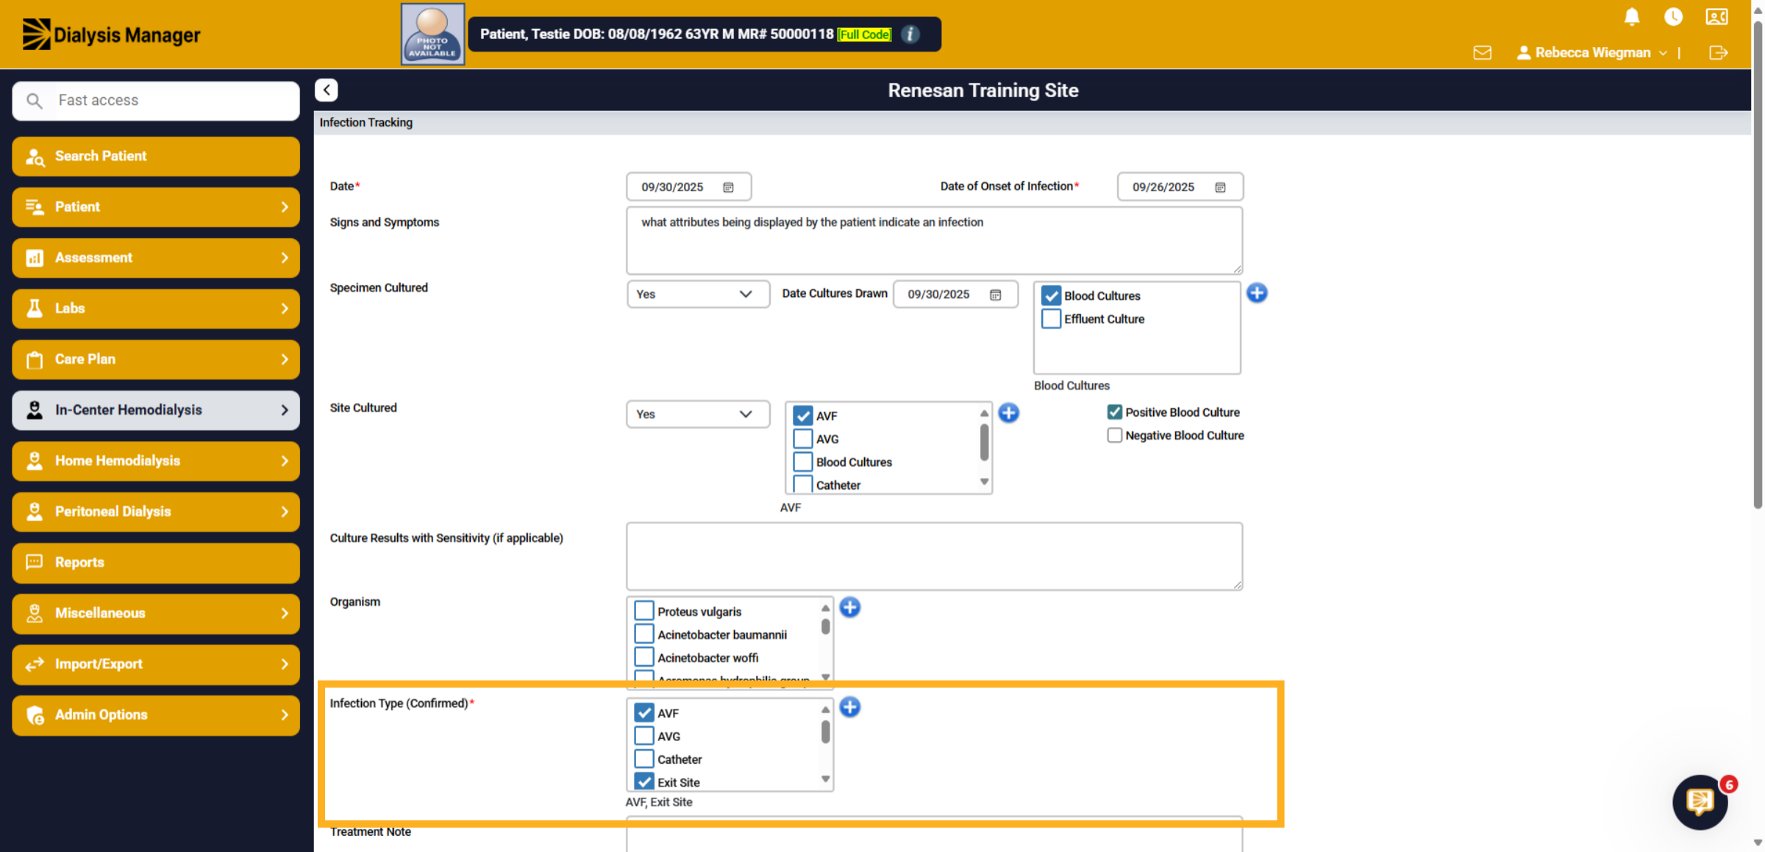Uncheck Exit Site infection type
This screenshot has width=1765, height=852.
[644, 781]
